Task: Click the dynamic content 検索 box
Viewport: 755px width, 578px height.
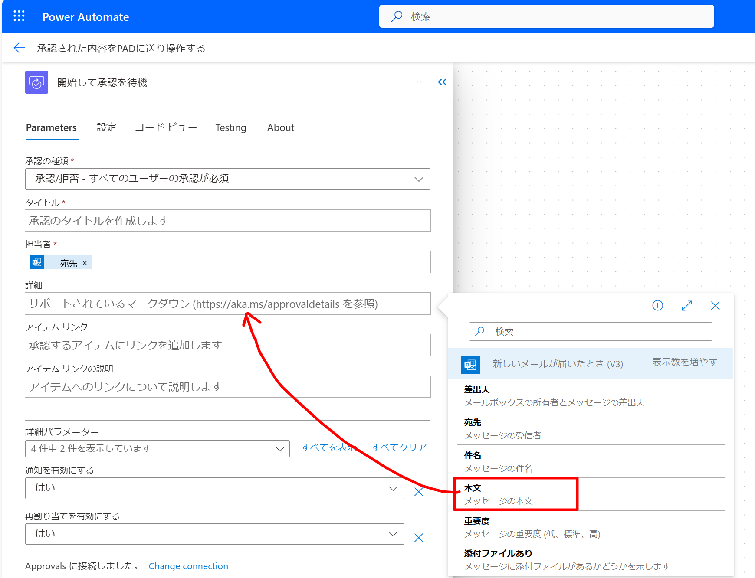Action: tap(591, 331)
